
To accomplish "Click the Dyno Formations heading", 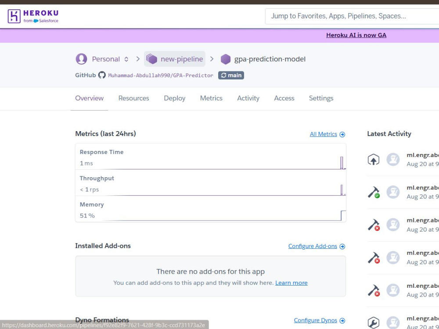I will 102,320.
